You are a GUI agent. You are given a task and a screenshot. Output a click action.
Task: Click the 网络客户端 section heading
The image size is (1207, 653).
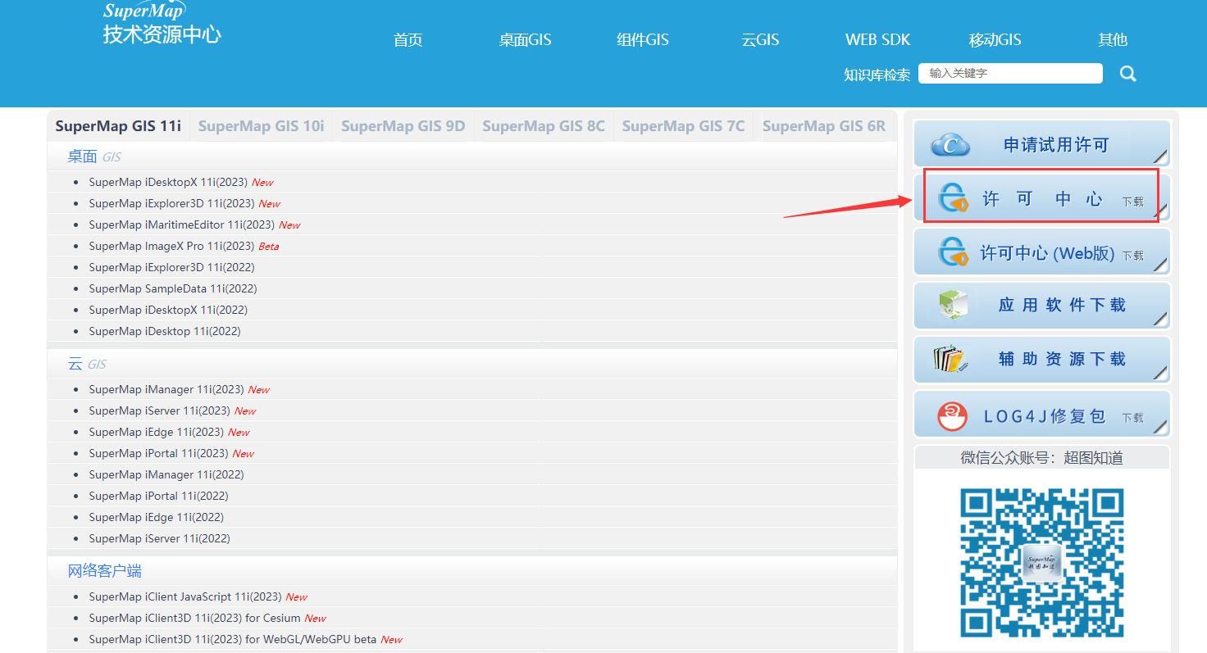tap(105, 571)
